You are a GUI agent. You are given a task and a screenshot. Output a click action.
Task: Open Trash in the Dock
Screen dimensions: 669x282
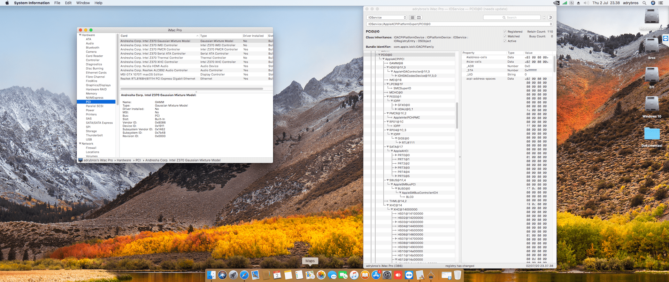click(457, 275)
